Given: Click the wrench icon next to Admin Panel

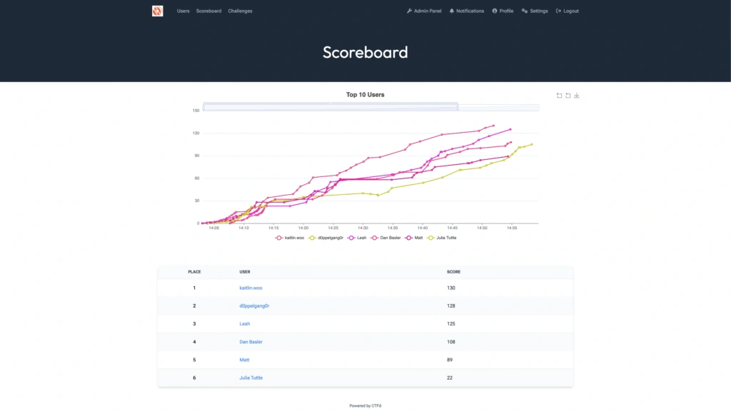Looking at the screenshot, I should tap(410, 11).
